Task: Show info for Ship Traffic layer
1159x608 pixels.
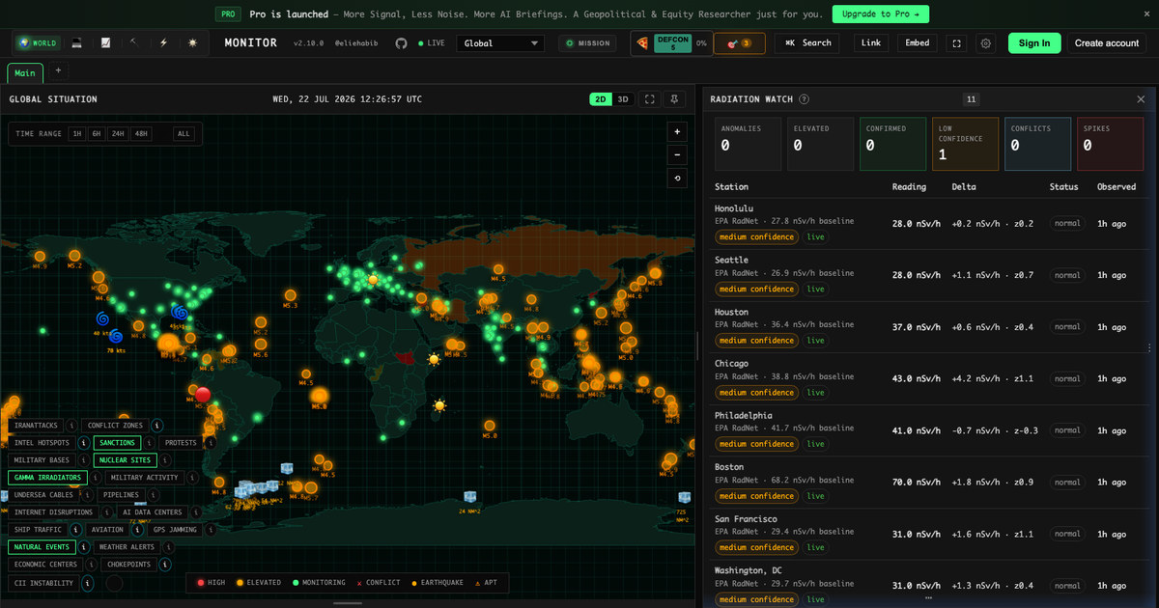Action: tap(75, 530)
